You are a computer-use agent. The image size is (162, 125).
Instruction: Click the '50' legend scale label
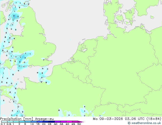(79, 124)
